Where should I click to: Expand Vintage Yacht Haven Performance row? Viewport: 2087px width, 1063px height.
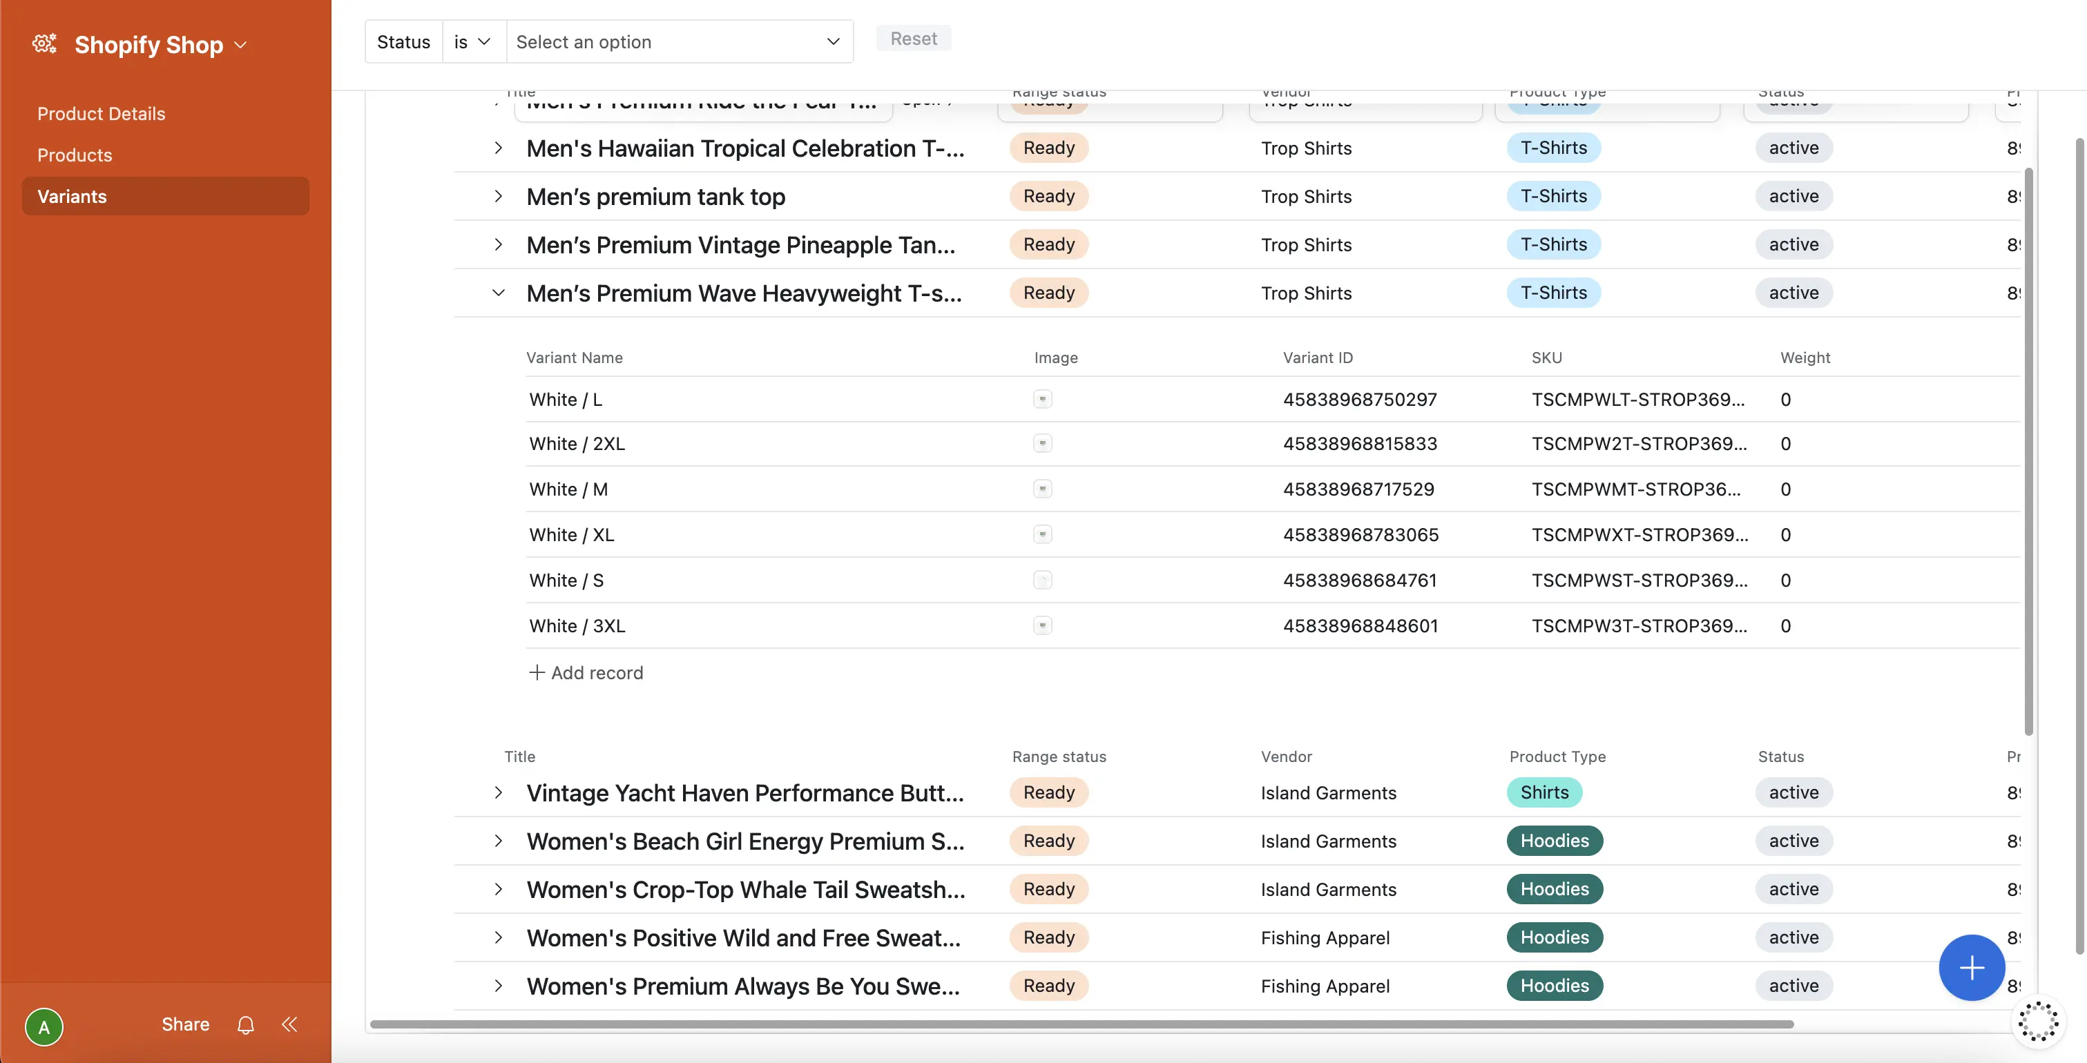click(x=498, y=792)
